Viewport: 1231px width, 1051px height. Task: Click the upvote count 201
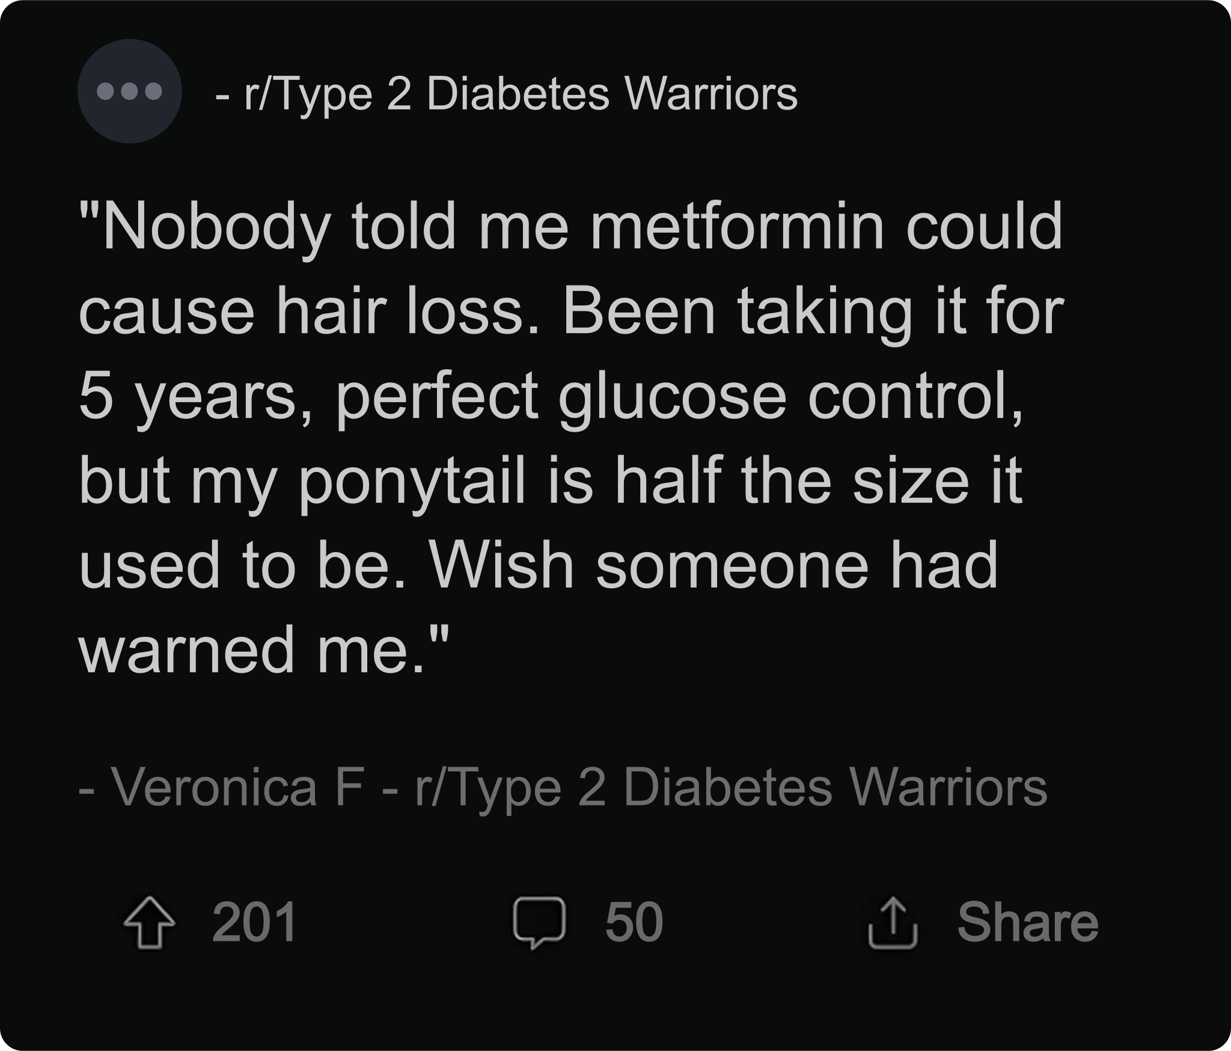[254, 923]
